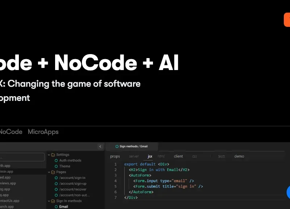Click the icon beside /account/non-aut...
Screen dimensions: 290x209
pyautogui.click(x=56, y=195)
